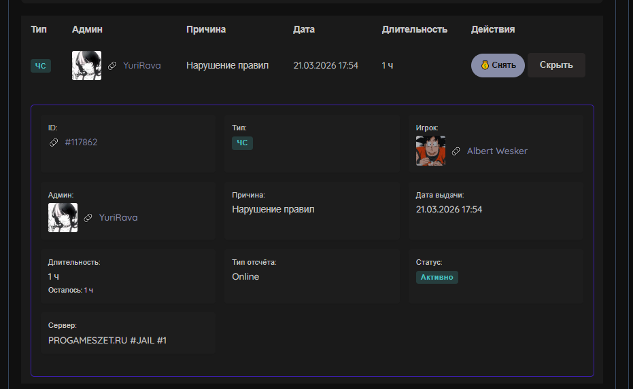Viewport: 633px width, 389px height.
Task: Click the Снять button with medal icon
Action: (x=498, y=65)
